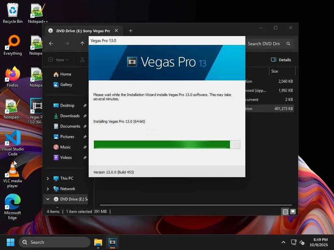Unpin Desktop using its pin icon
This screenshot has width=334, height=250.
pos(85,105)
